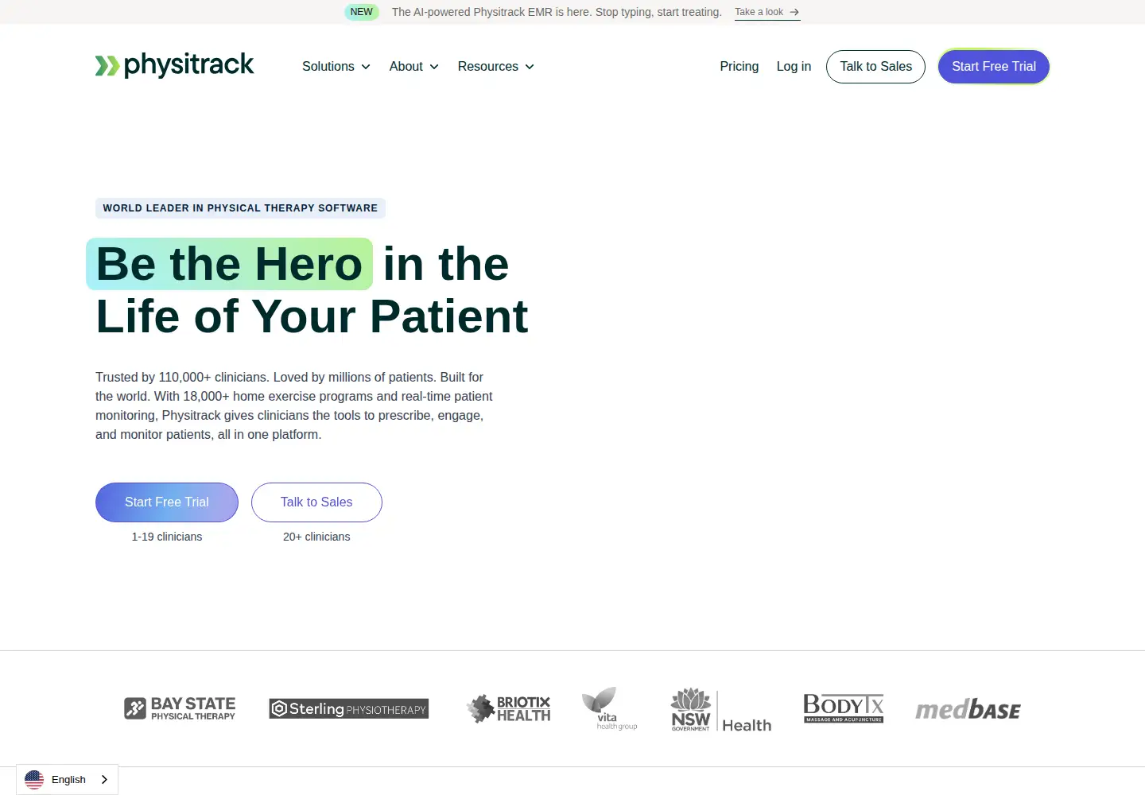Click Talk to Sales in the header
This screenshot has height=795, width=1145.
(875, 67)
